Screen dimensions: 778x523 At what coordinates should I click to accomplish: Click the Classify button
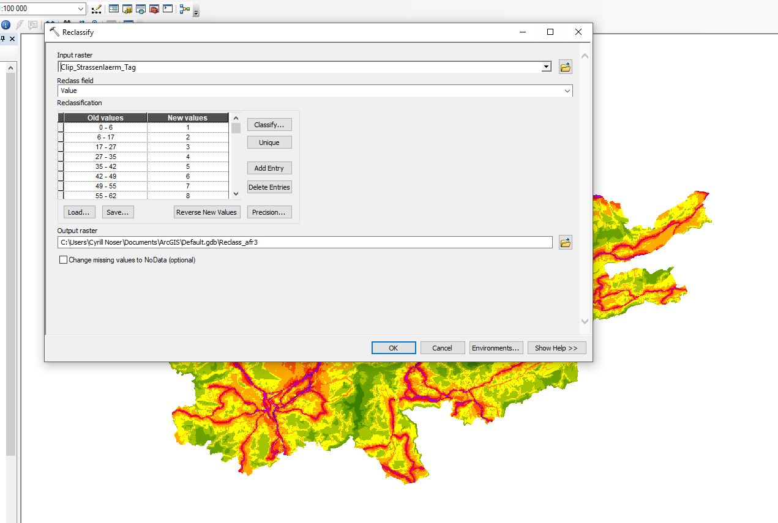point(269,125)
